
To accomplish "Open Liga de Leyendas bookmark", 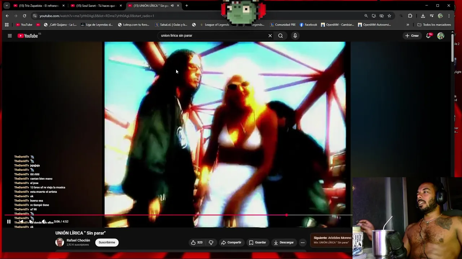I will [x=97, y=25].
